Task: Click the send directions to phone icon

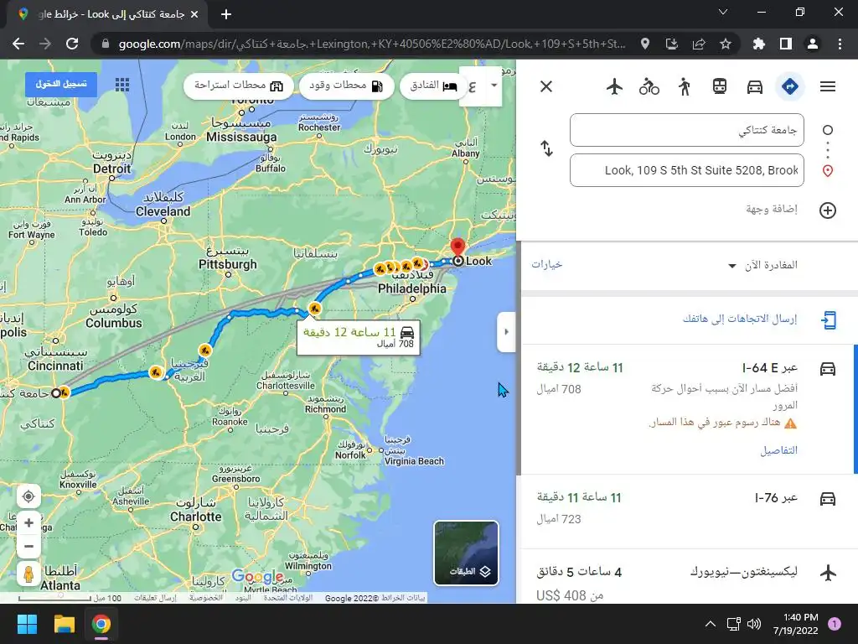Action: click(829, 319)
